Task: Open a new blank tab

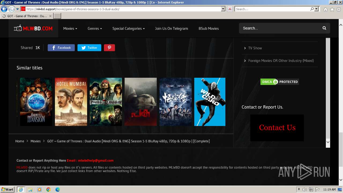Action: click(57, 16)
